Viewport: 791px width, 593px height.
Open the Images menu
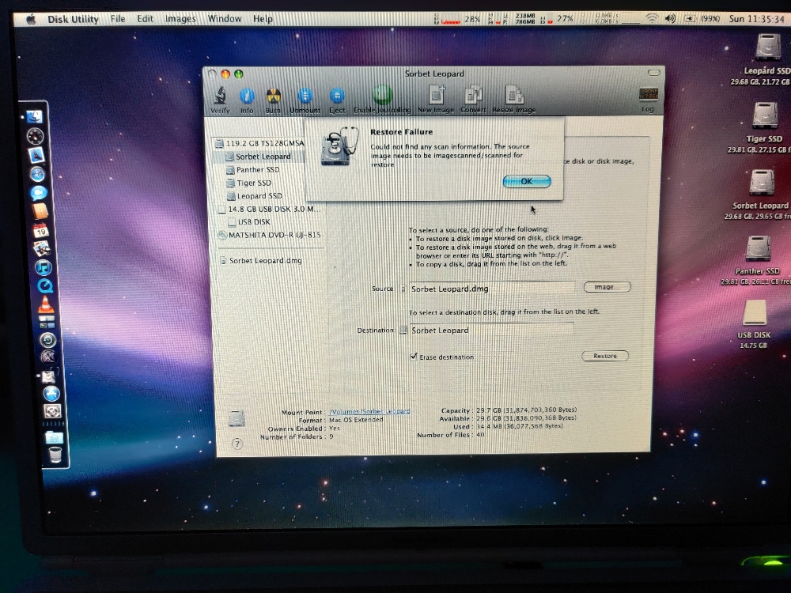180,19
